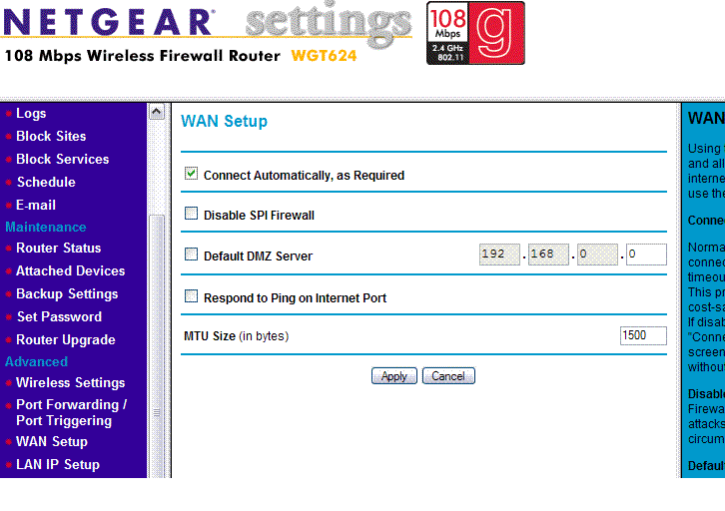Open E-mail notification settings
The height and width of the screenshot is (511, 725).
click(x=36, y=206)
